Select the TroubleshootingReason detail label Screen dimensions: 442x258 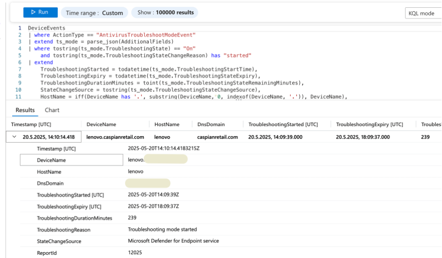click(x=64, y=230)
